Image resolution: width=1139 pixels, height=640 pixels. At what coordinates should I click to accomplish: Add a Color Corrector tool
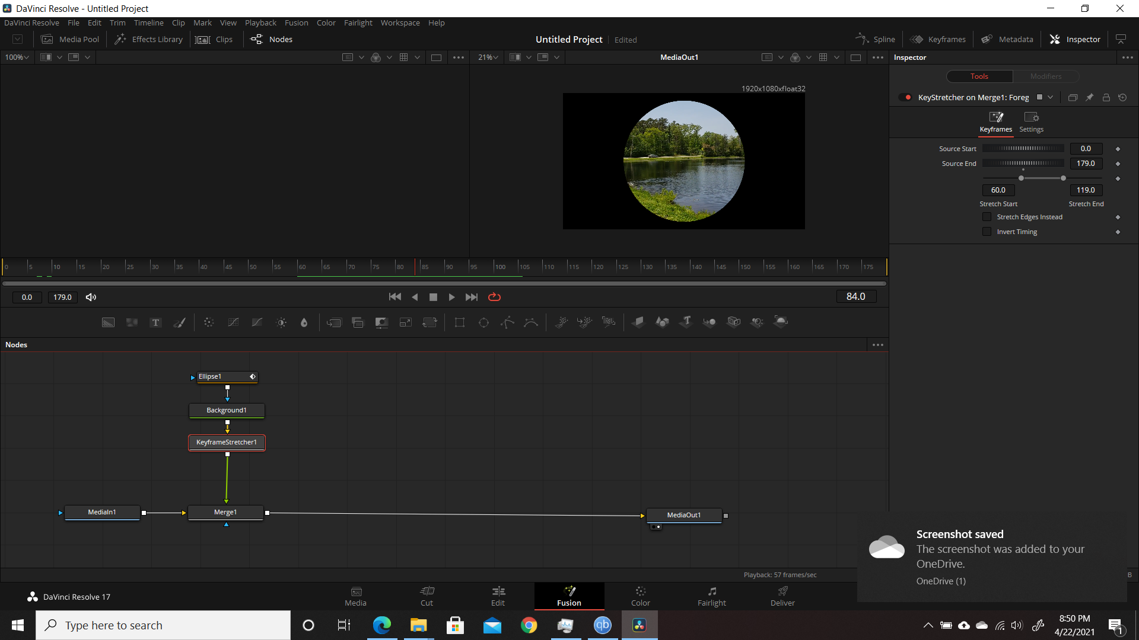pyautogui.click(x=209, y=322)
